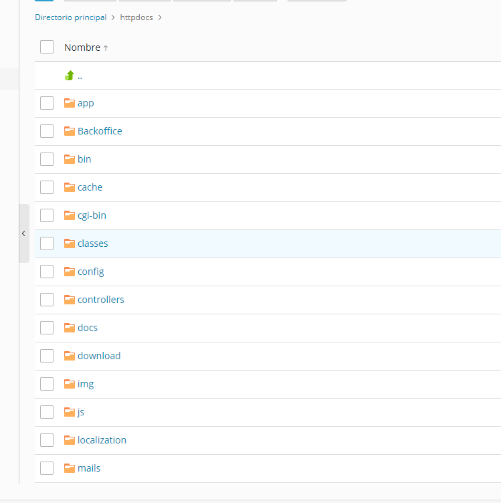Open the config folder link

point(91,272)
